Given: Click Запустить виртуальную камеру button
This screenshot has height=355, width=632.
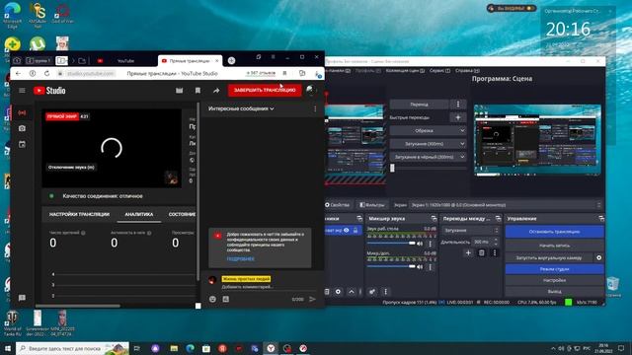Looking at the screenshot, I should tap(549, 257).
